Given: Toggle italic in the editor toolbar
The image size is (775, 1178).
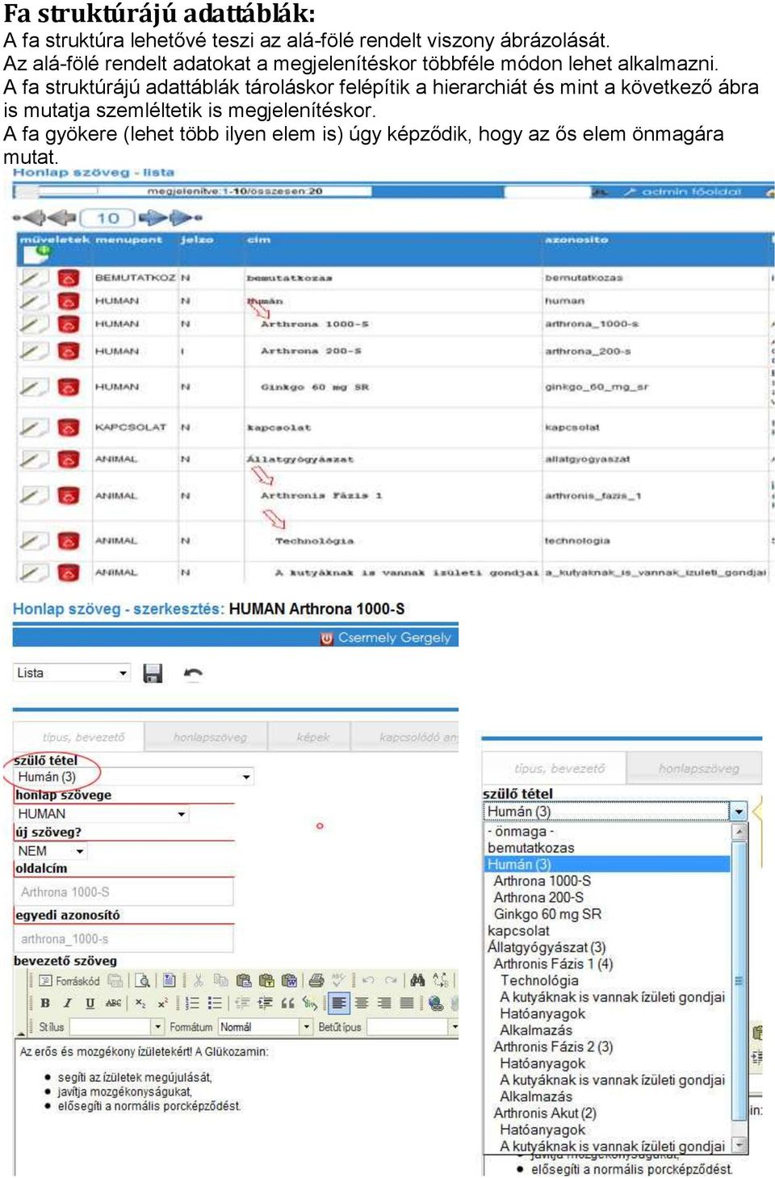Looking at the screenshot, I should [67, 1003].
